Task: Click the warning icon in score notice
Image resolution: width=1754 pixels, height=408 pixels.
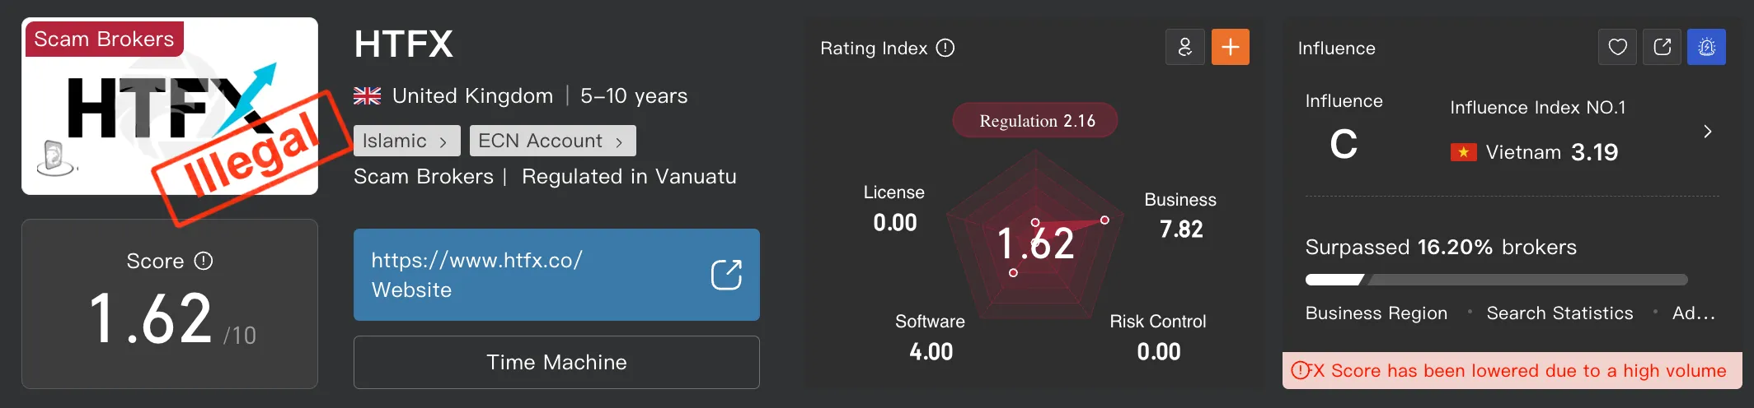Action: 1300,370
